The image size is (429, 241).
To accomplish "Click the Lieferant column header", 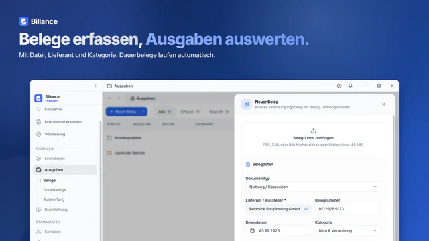I will coord(204,125).
